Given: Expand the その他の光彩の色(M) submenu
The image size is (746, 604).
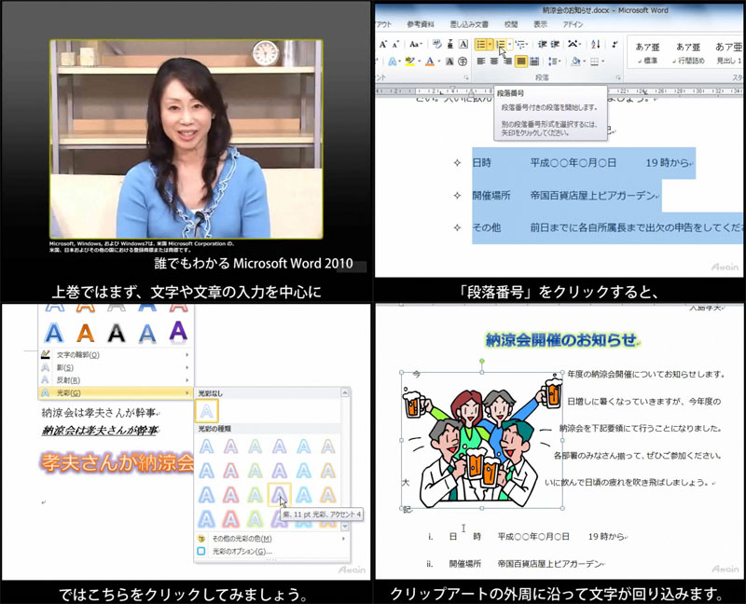Looking at the screenshot, I should [270, 539].
